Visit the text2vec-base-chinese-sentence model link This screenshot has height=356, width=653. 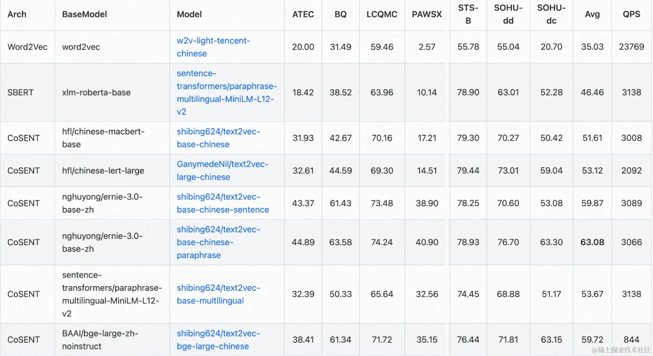coord(223,203)
